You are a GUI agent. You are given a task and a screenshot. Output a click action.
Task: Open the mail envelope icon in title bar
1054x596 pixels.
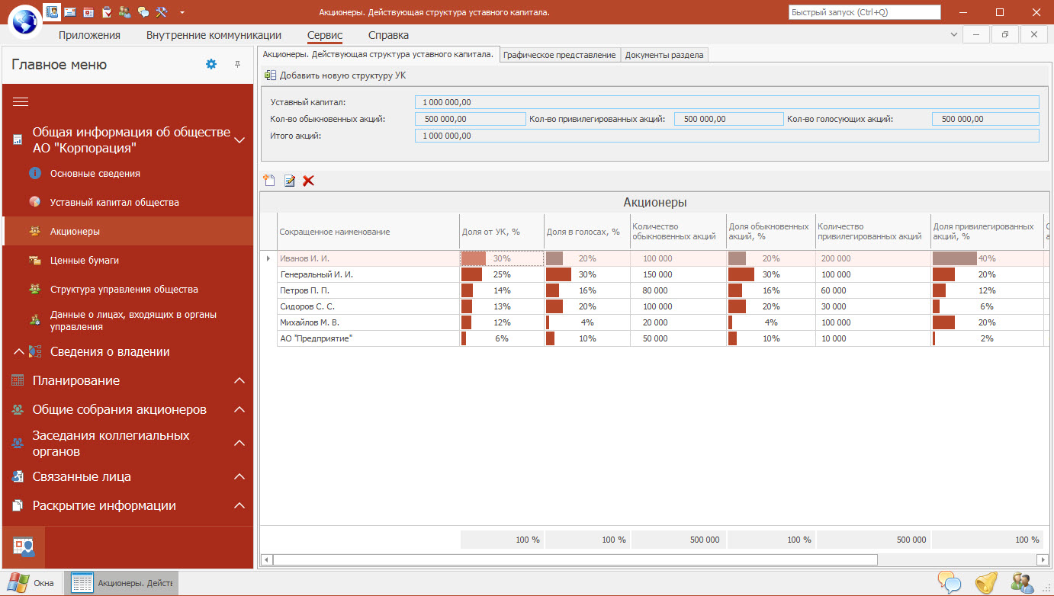(x=70, y=12)
